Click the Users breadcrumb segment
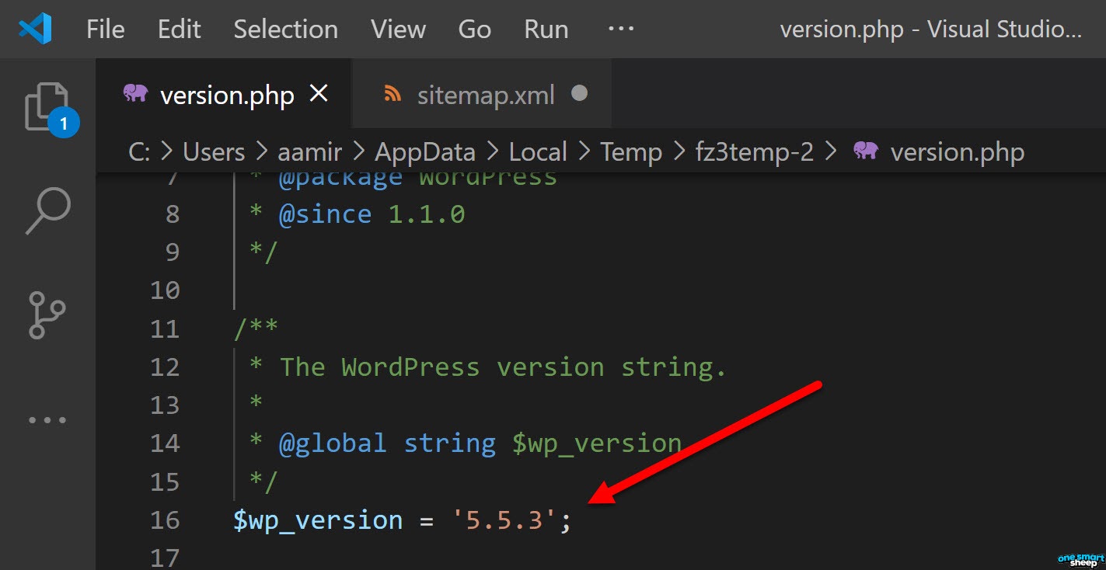Image resolution: width=1106 pixels, height=570 pixels. point(214,151)
